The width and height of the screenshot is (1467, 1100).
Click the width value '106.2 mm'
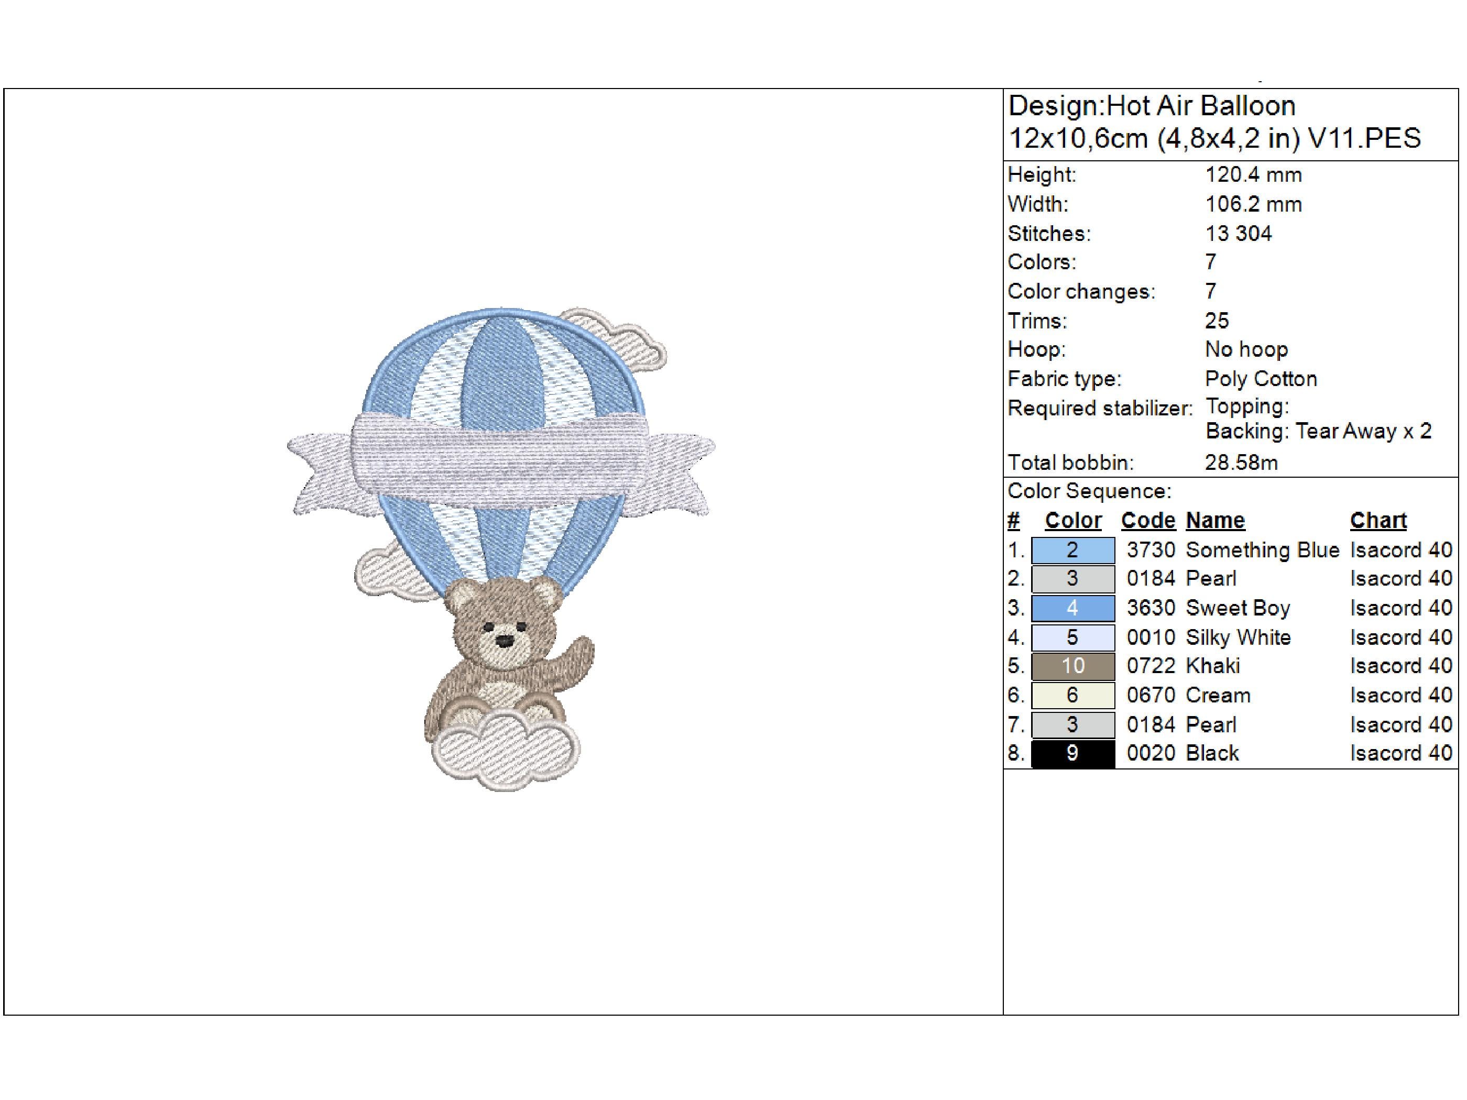(1253, 204)
